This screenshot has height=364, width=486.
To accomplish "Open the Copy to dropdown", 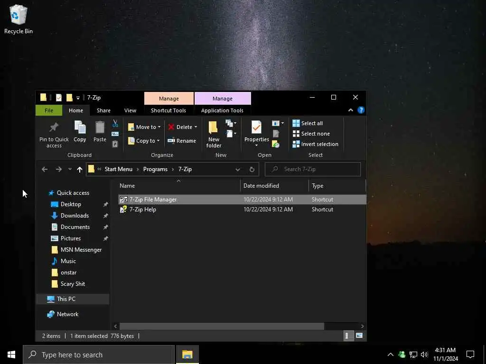I will 144,141.
